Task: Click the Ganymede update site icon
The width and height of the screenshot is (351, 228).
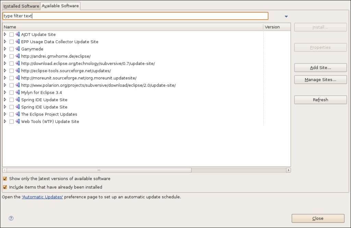Action: 17,49
